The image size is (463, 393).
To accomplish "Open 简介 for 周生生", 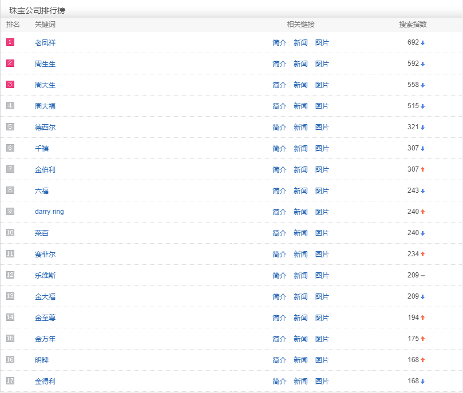I will pyautogui.click(x=279, y=64).
